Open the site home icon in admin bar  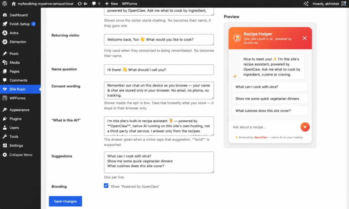tap(14, 4)
